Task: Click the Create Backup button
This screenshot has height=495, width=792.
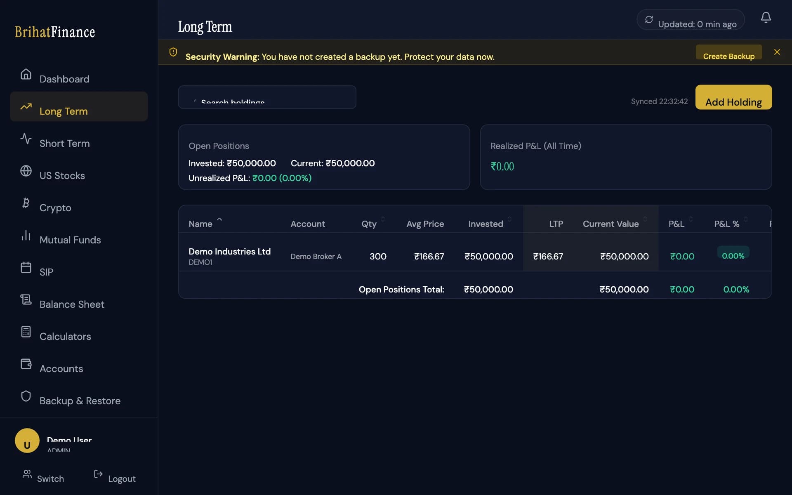Action: (729, 52)
